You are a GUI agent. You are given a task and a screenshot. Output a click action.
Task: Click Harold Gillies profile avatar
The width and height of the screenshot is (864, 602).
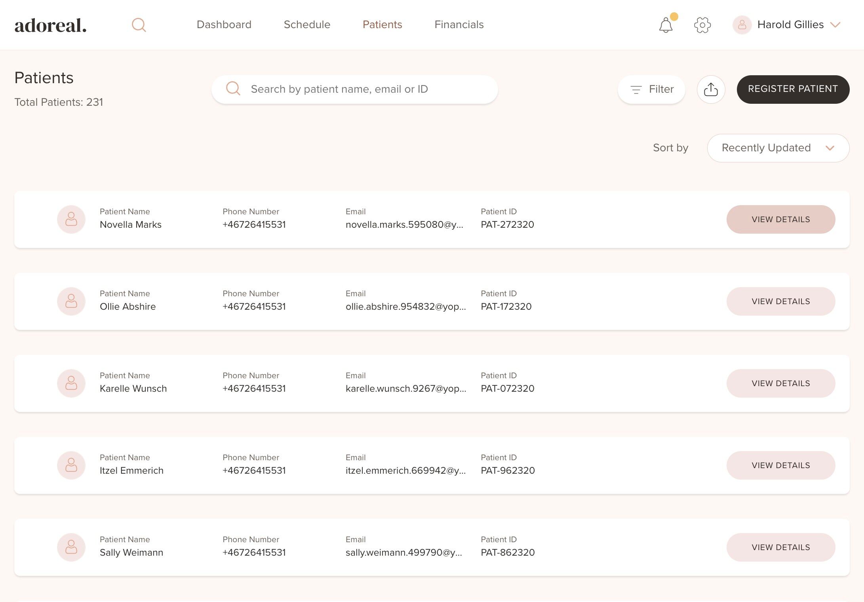click(742, 25)
